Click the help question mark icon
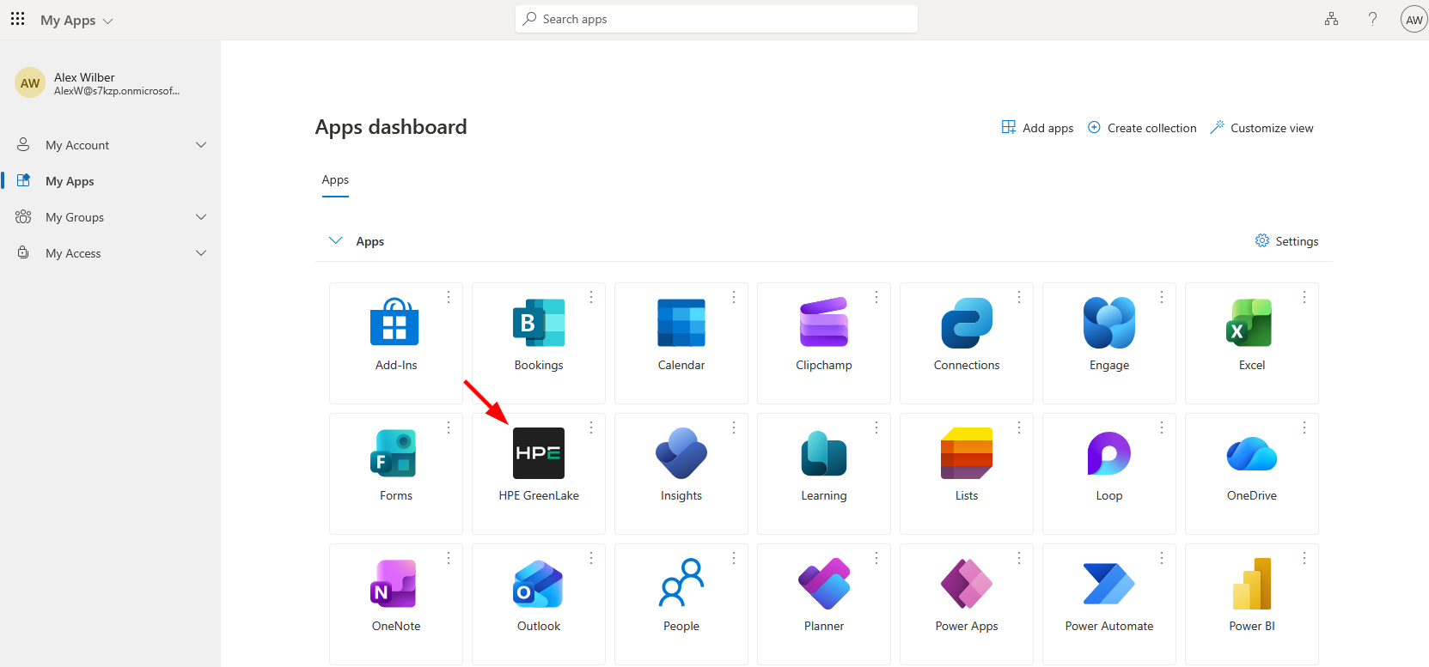 [x=1372, y=19]
